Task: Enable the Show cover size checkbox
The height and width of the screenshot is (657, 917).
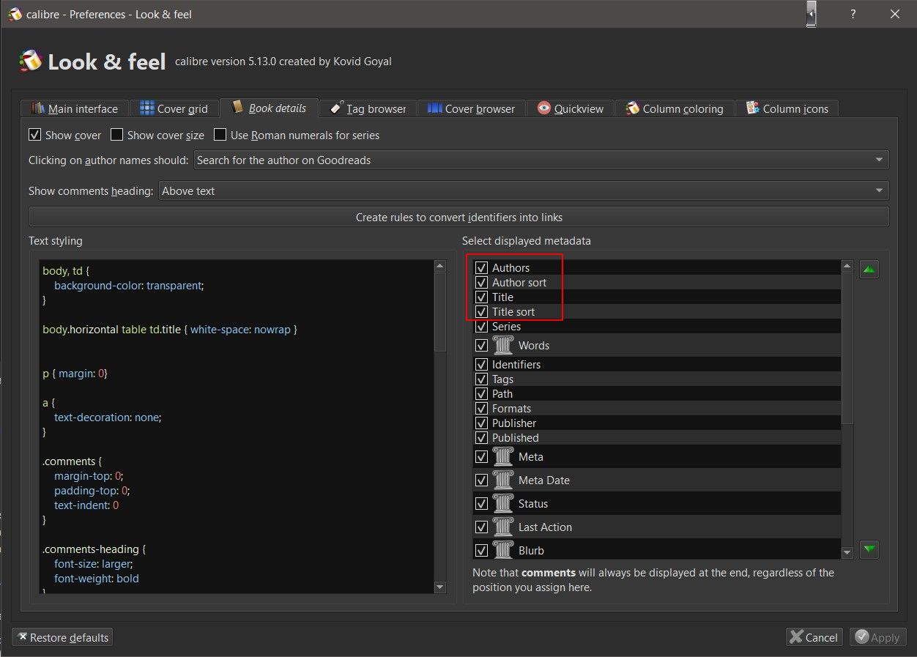Action: point(116,135)
